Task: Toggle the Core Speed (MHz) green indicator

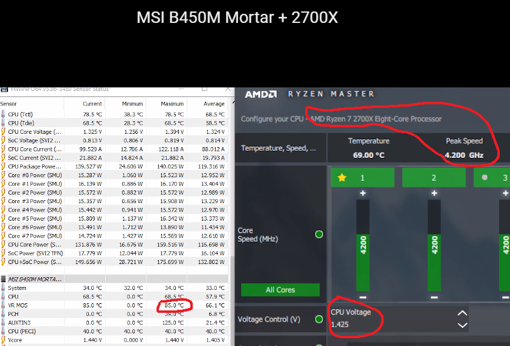Action: (x=319, y=234)
